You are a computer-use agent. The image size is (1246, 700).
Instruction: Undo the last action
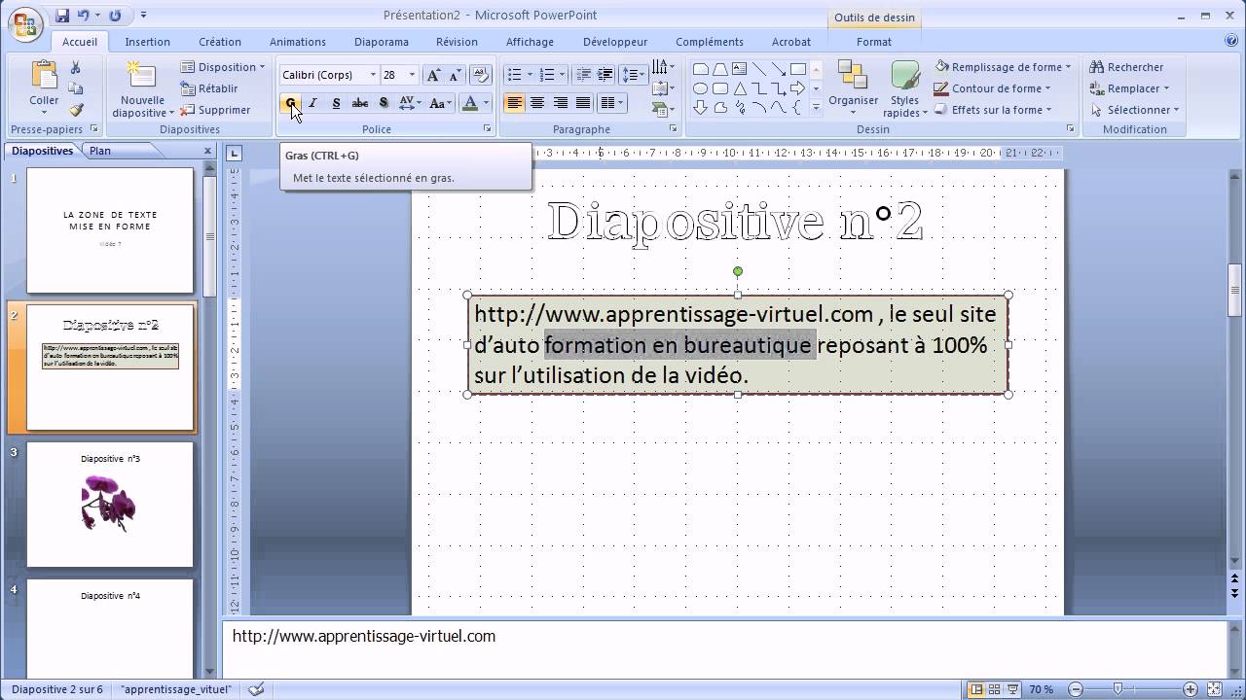[x=83, y=16]
